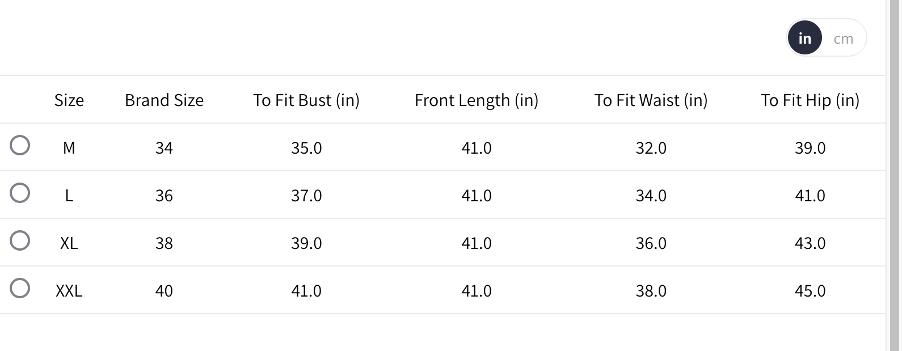Image resolution: width=902 pixels, height=351 pixels.
Task: Click the Brand Size column header
Action: 164,100
